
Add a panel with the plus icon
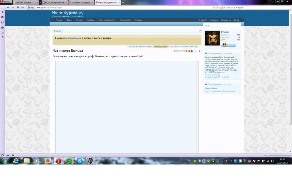(x=2, y=37)
